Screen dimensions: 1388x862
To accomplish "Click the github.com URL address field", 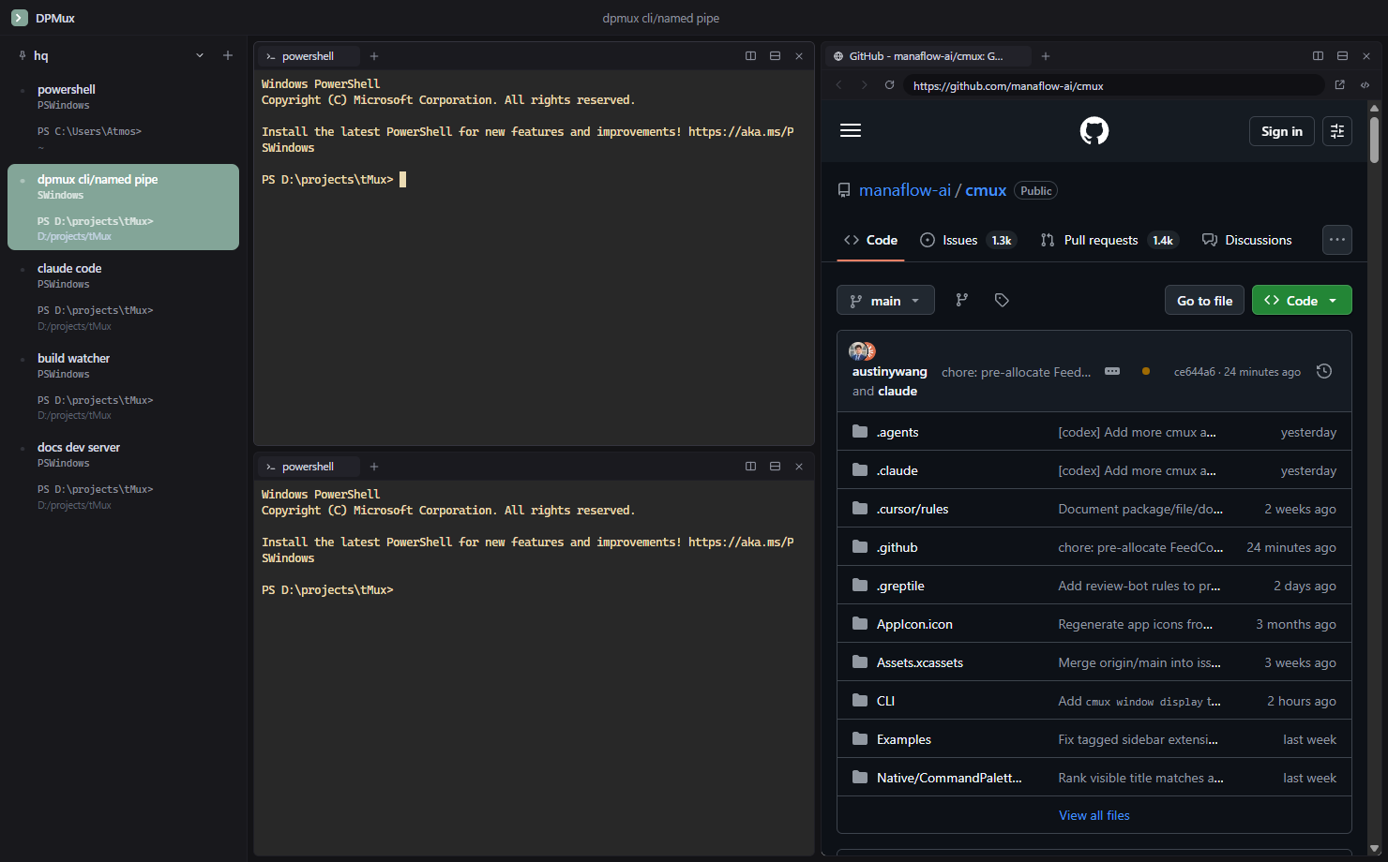I will (1114, 85).
